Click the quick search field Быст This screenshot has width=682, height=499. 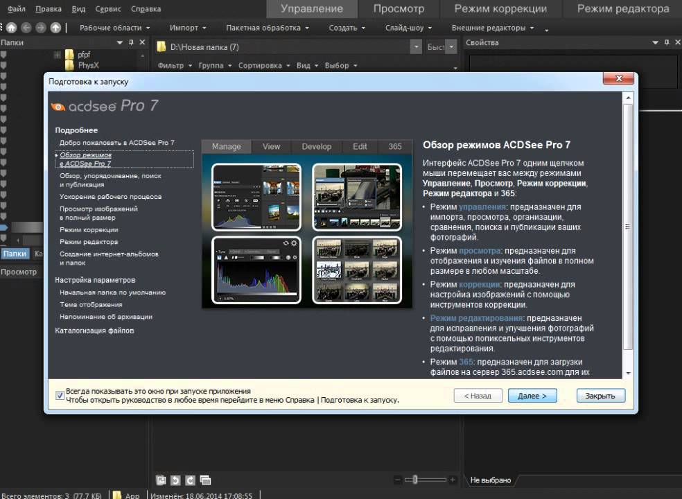click(435, 47)
